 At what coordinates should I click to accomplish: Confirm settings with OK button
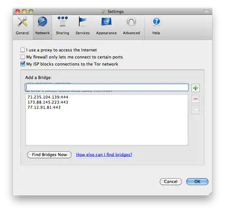click(197, 181)
